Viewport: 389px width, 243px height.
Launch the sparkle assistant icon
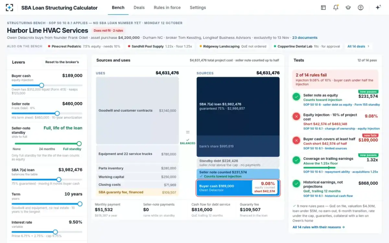378,7
